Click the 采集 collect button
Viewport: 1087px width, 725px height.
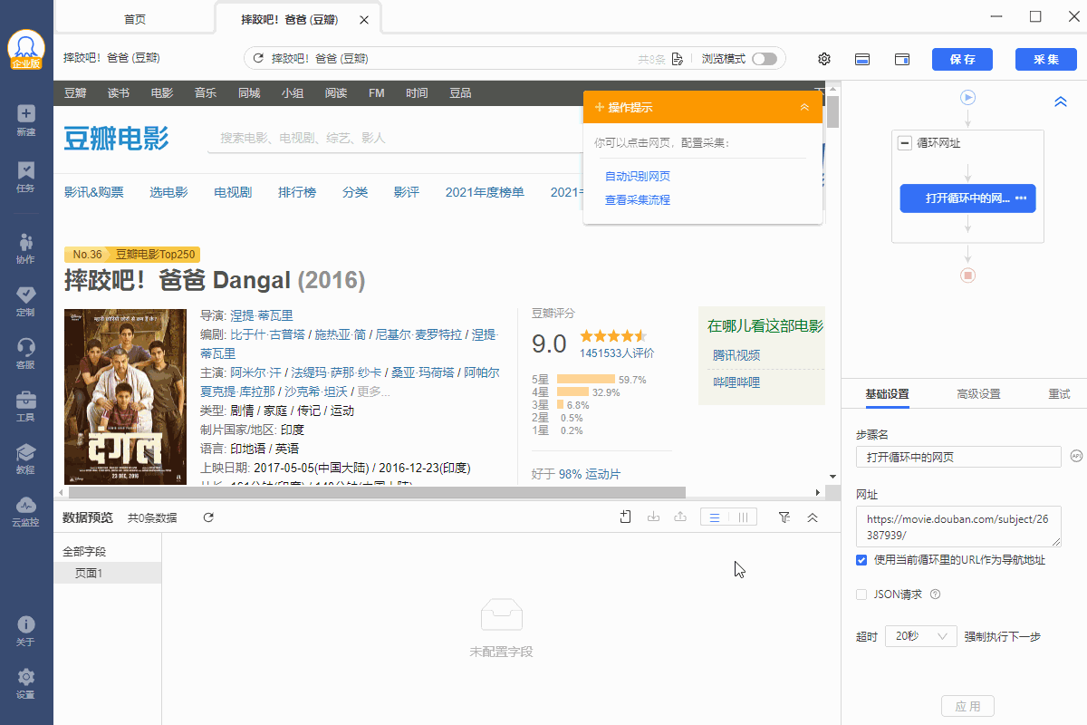point(1046,59)
